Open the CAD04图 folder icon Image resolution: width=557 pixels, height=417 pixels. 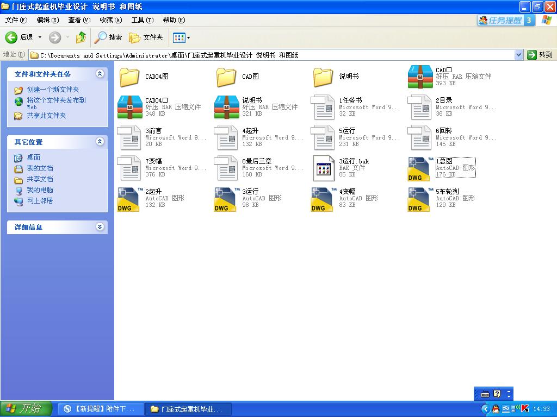pyautogui.click(x=129, y=77)
